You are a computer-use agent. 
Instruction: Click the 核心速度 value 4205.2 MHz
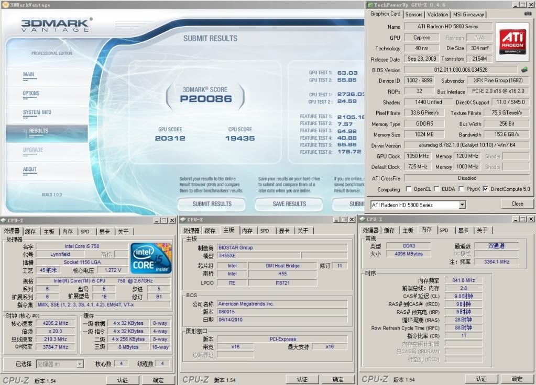pos(56,323)
